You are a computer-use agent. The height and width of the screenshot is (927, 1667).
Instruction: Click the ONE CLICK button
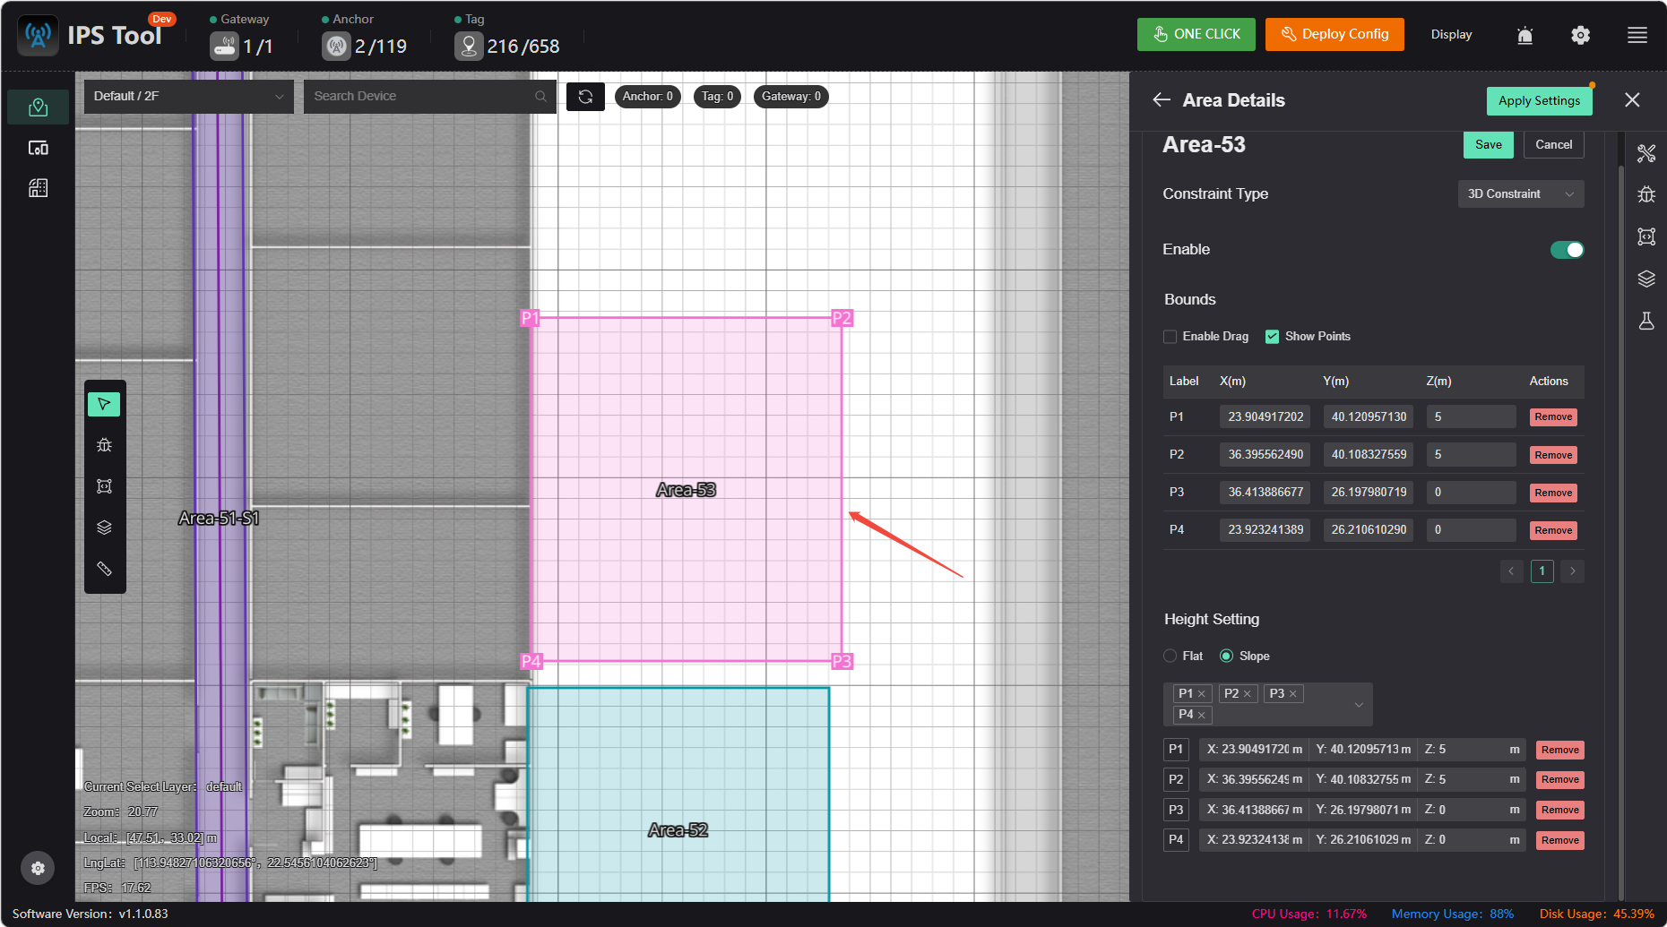[1196, 35]
